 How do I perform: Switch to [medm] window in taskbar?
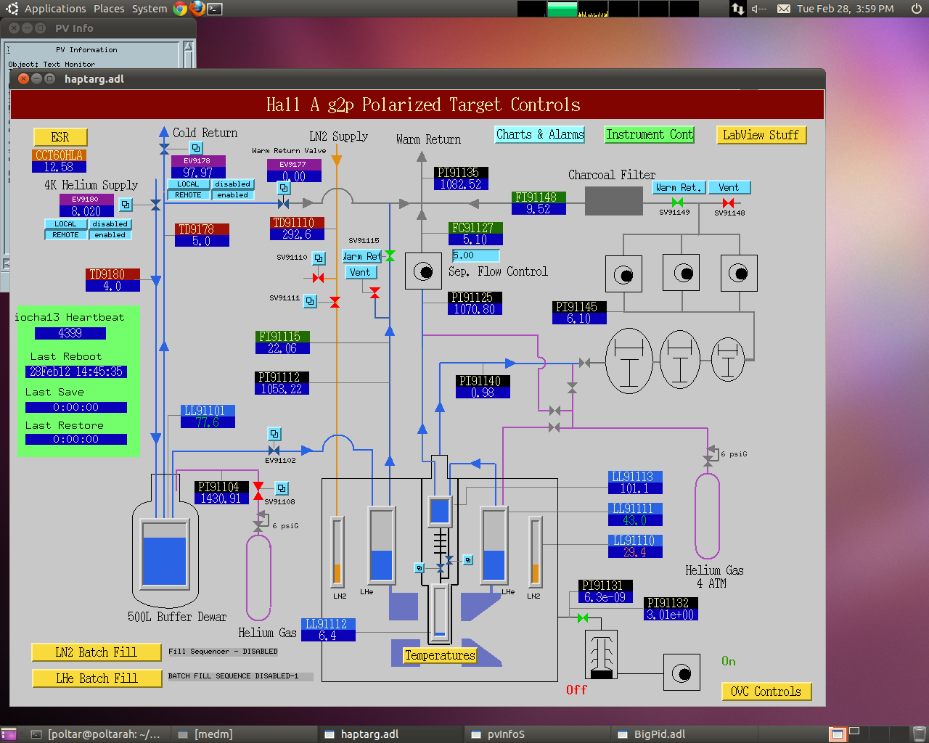[x=245, y=734]
